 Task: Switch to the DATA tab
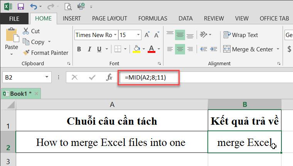(185, 19)
